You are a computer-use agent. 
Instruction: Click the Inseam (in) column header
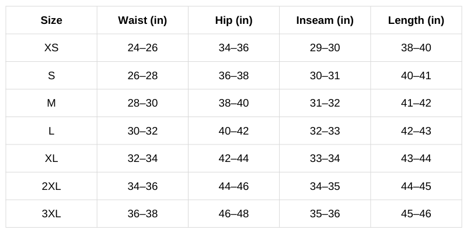(x=325, y=20)
